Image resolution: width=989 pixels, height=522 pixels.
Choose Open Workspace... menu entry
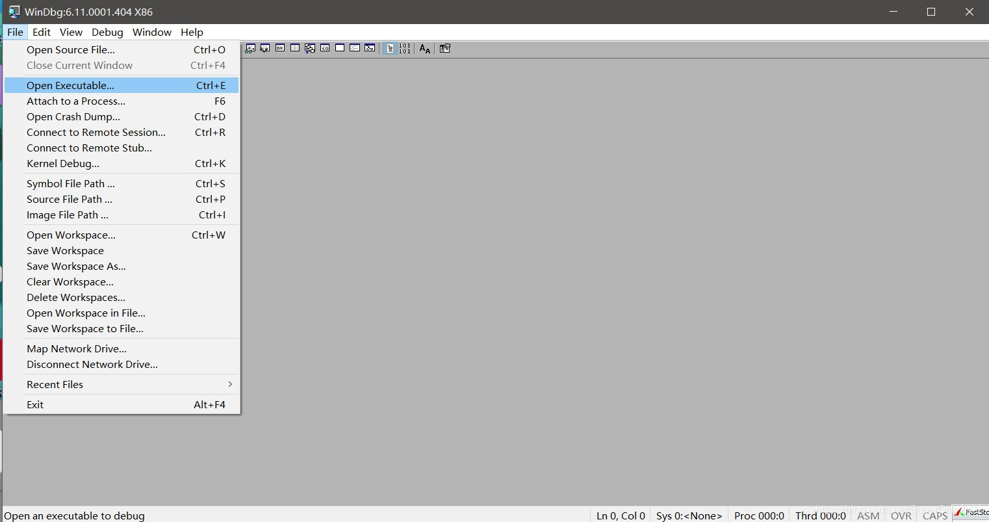coord(122,235)
